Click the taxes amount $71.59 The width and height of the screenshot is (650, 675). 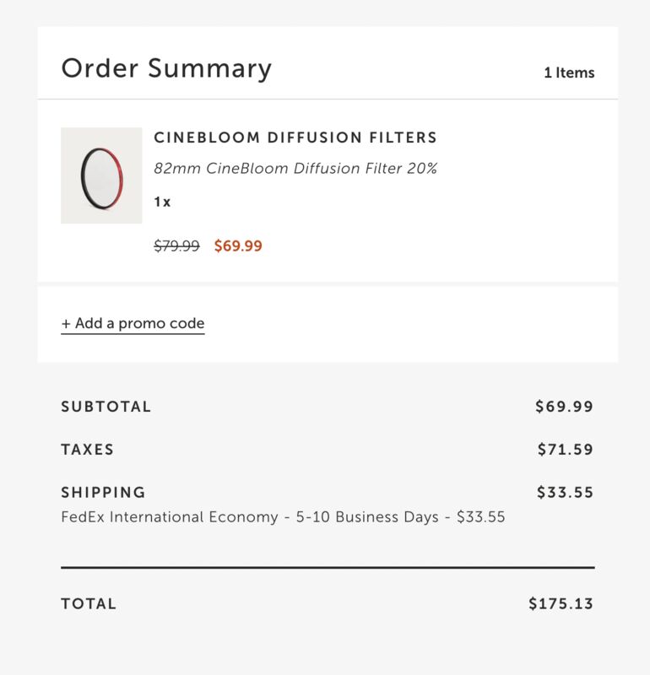(566, 450)
